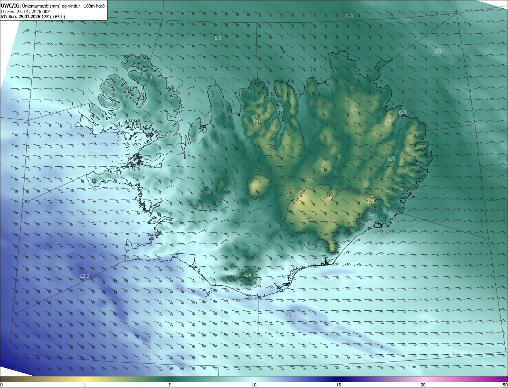Screen dimensions: 508x388
Task: Click the 13.3 value label on the map
Action: click(85, 276)
